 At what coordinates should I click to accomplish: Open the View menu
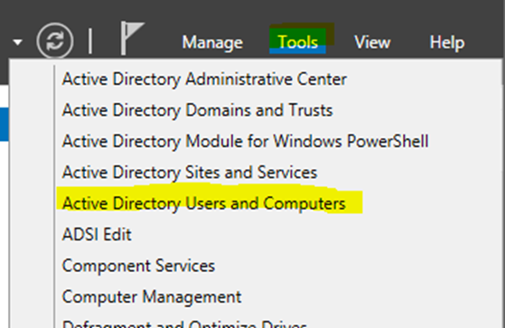[372, 42]
